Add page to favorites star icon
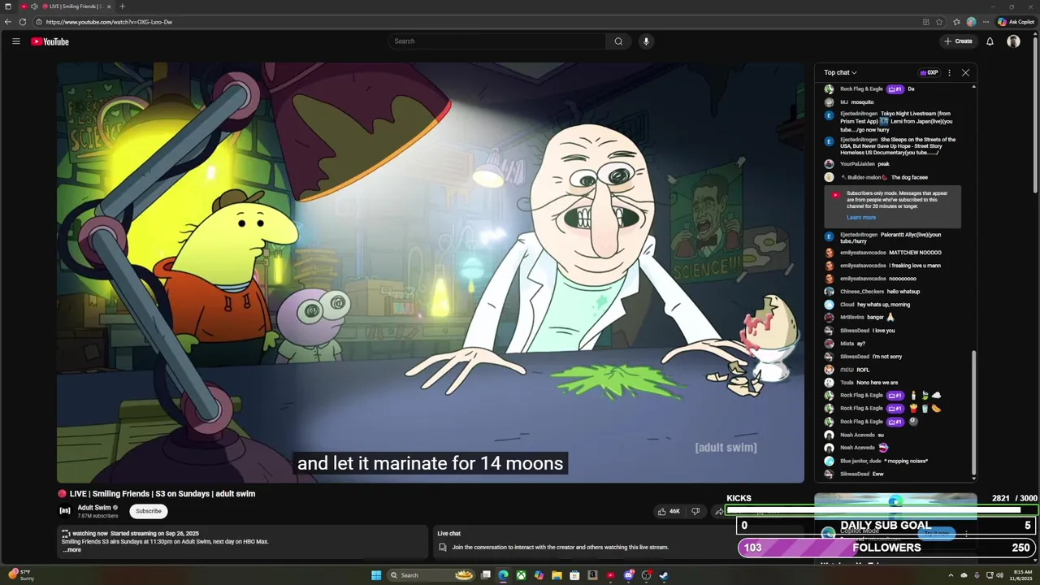Image resolution: width=1040 pixels, height=585 pixels. (940, 22)
